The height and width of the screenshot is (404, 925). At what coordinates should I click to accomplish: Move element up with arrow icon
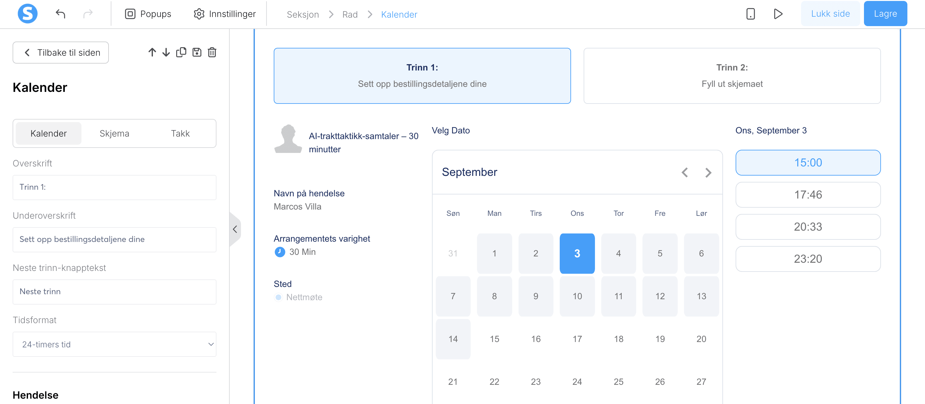(x=152, y=52)
